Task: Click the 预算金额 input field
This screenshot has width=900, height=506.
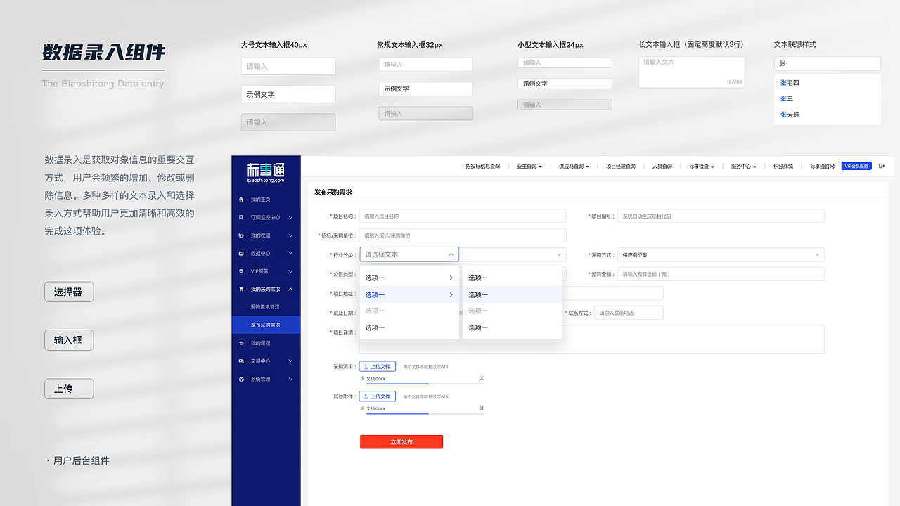Action: point(721,274)
